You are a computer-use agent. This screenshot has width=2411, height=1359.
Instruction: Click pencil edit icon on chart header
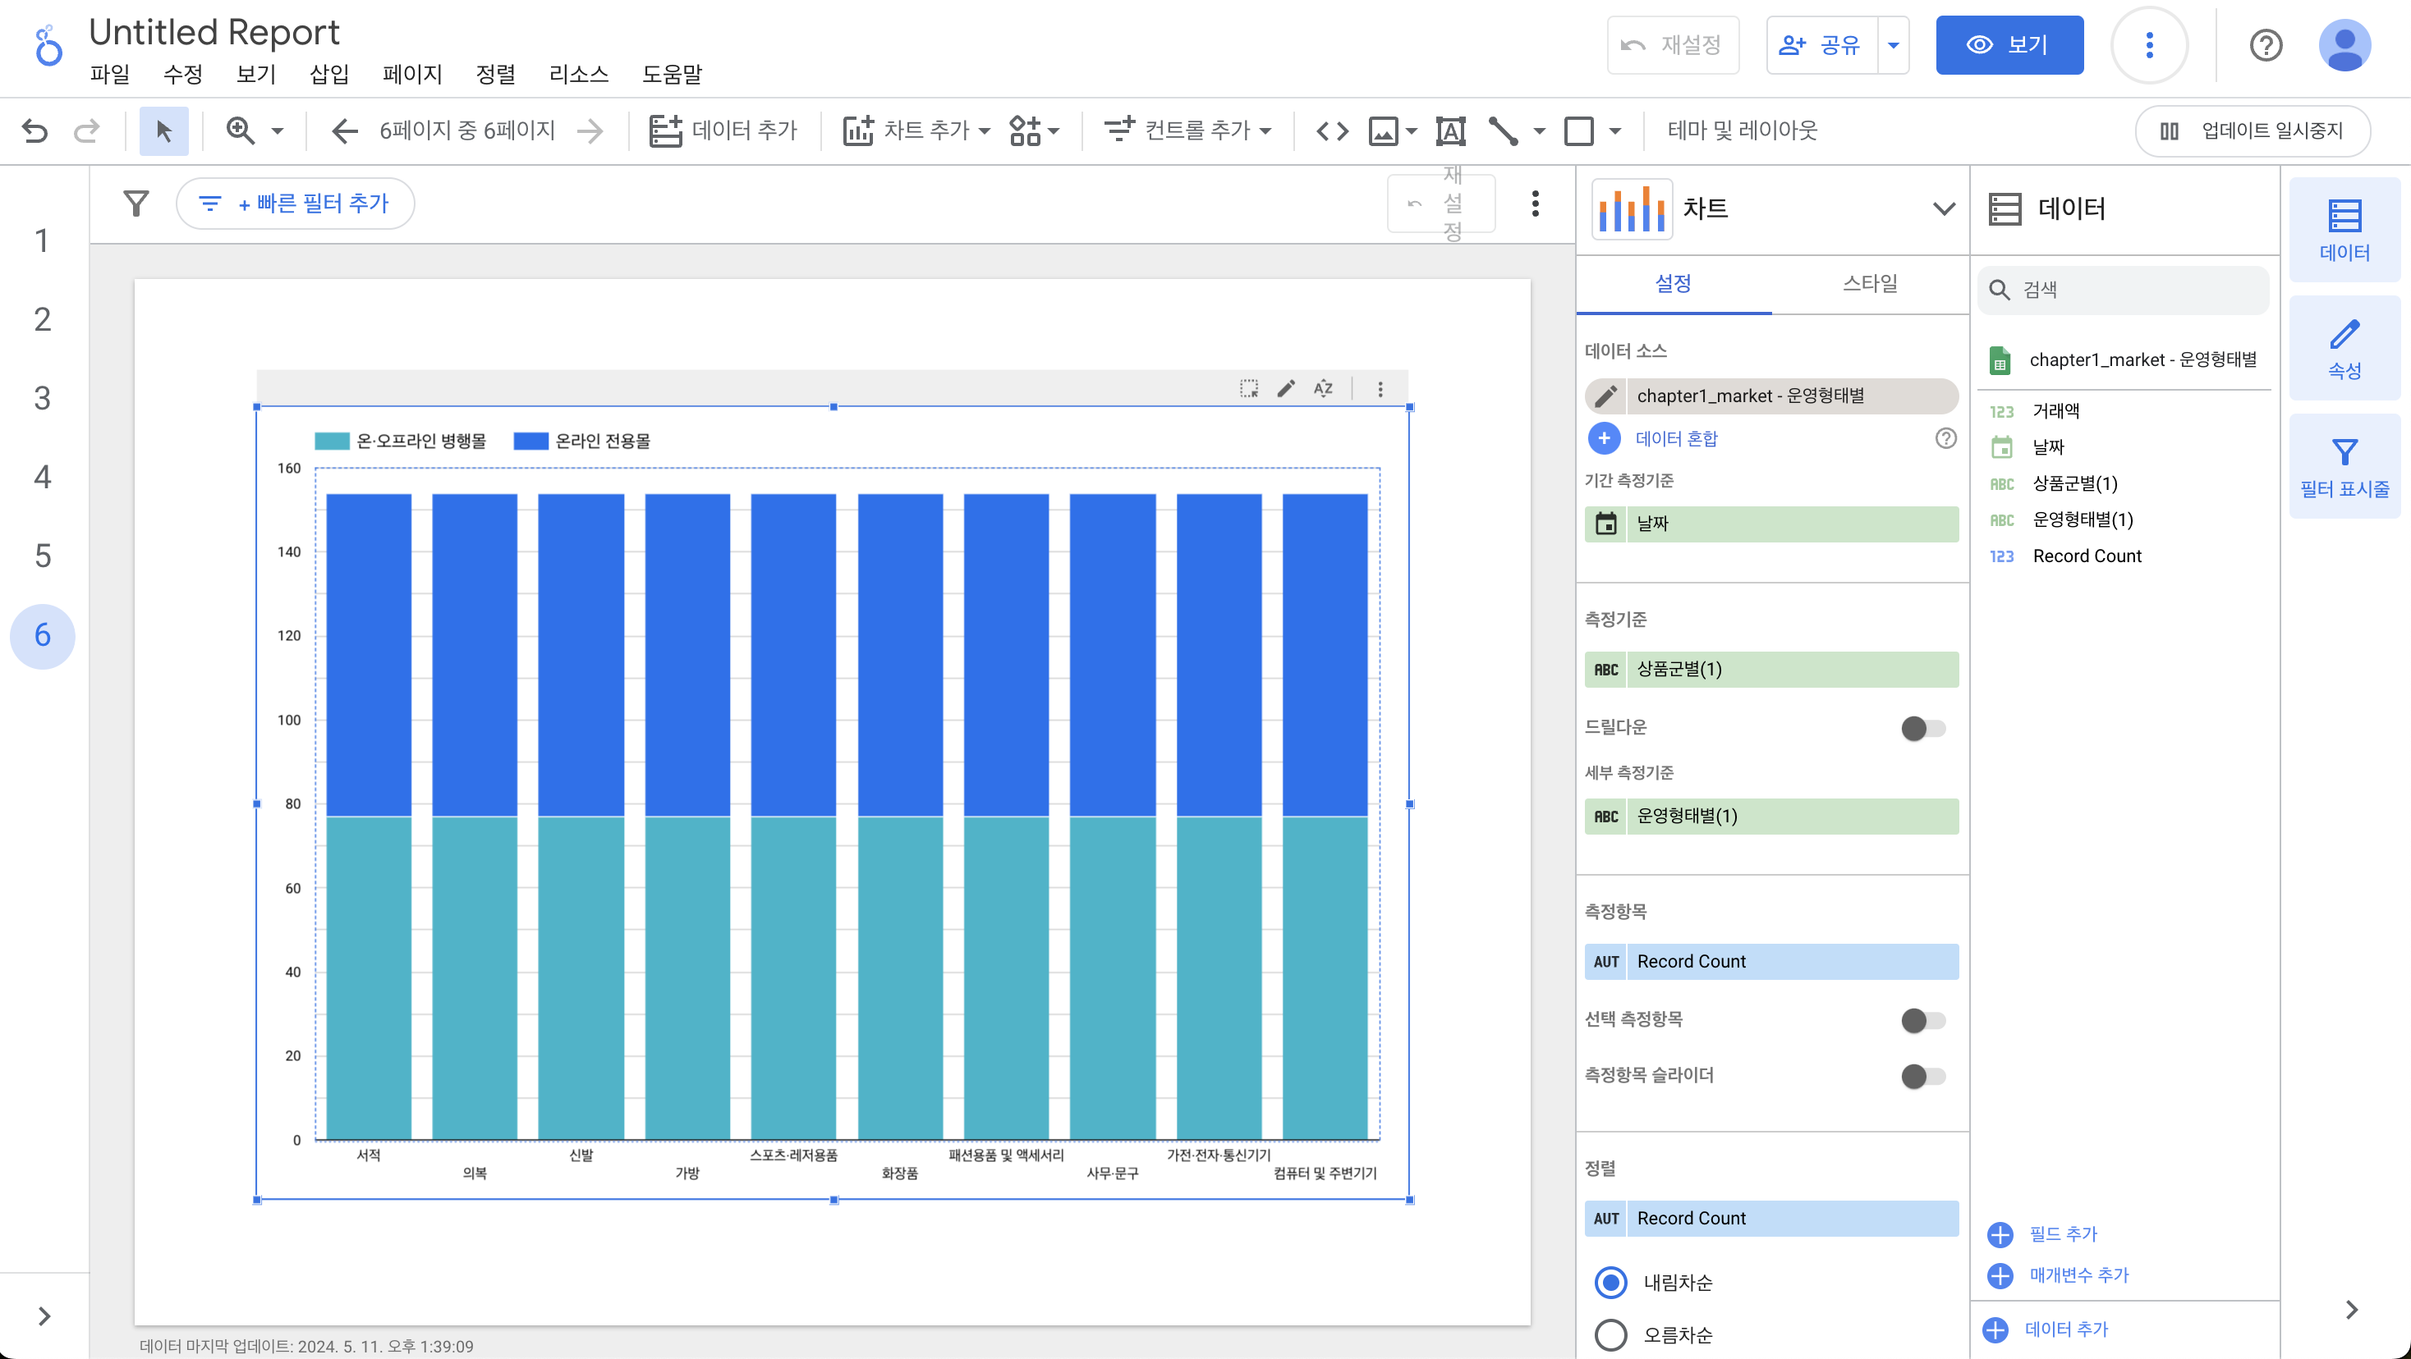point(1286,388)
